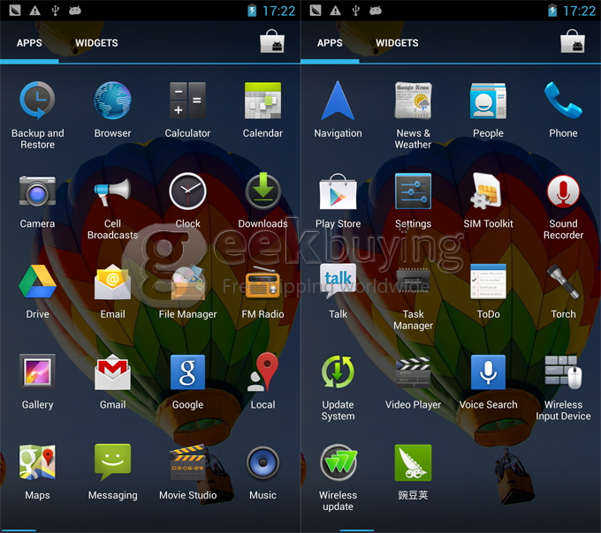Launch the Video Player
This screenshot has height=533, width=601.
click(x=414, y=372)
